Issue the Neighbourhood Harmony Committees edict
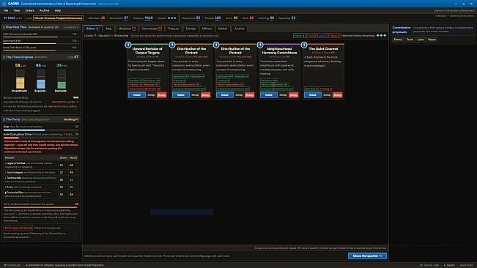477x268 pixels. coord(269,94)
